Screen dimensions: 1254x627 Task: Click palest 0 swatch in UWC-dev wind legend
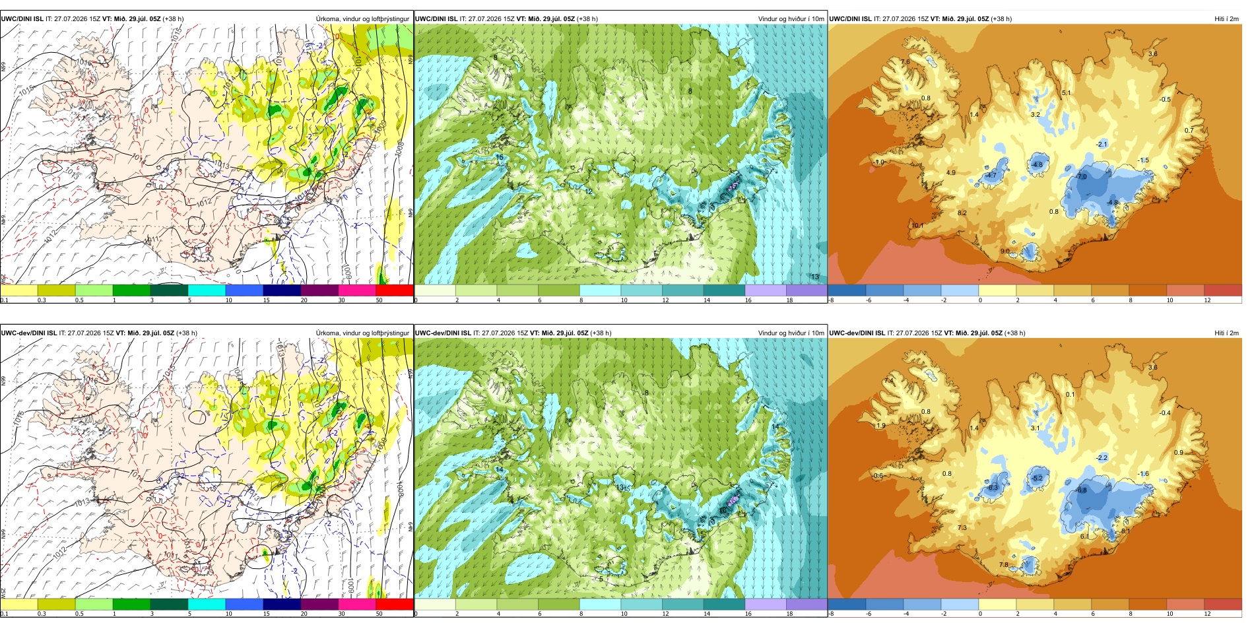(x=435, y=604)
